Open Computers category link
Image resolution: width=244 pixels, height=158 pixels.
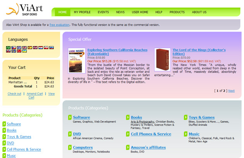pyautogui.click(x=83, y=147)
